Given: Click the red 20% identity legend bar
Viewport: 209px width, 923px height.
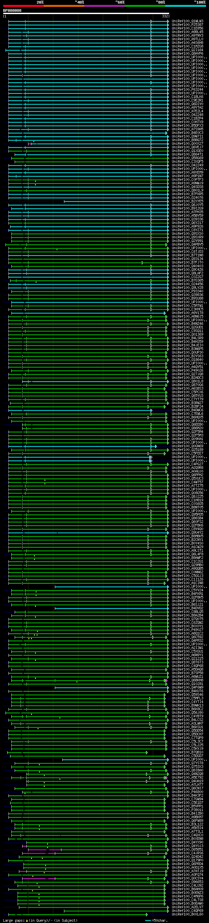Looking at the screenshot, I should (23, 6).
